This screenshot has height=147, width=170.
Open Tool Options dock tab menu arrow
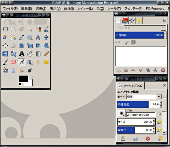coord(165,86)
